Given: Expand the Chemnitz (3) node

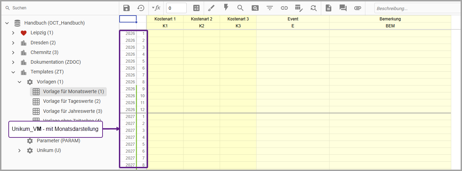Looking at the screenshot, I should coord(13,53).
